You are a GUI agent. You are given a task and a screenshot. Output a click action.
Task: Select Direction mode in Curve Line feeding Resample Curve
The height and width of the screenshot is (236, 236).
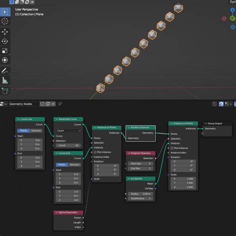tap(36, 131)
